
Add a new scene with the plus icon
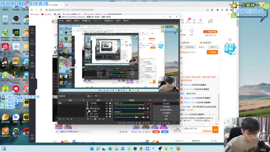[60, 119]
